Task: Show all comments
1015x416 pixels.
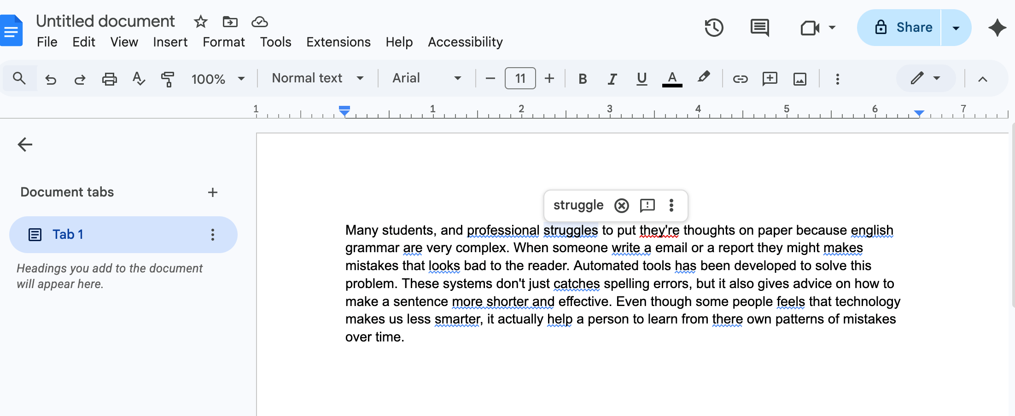Action: tap(759, 28)
